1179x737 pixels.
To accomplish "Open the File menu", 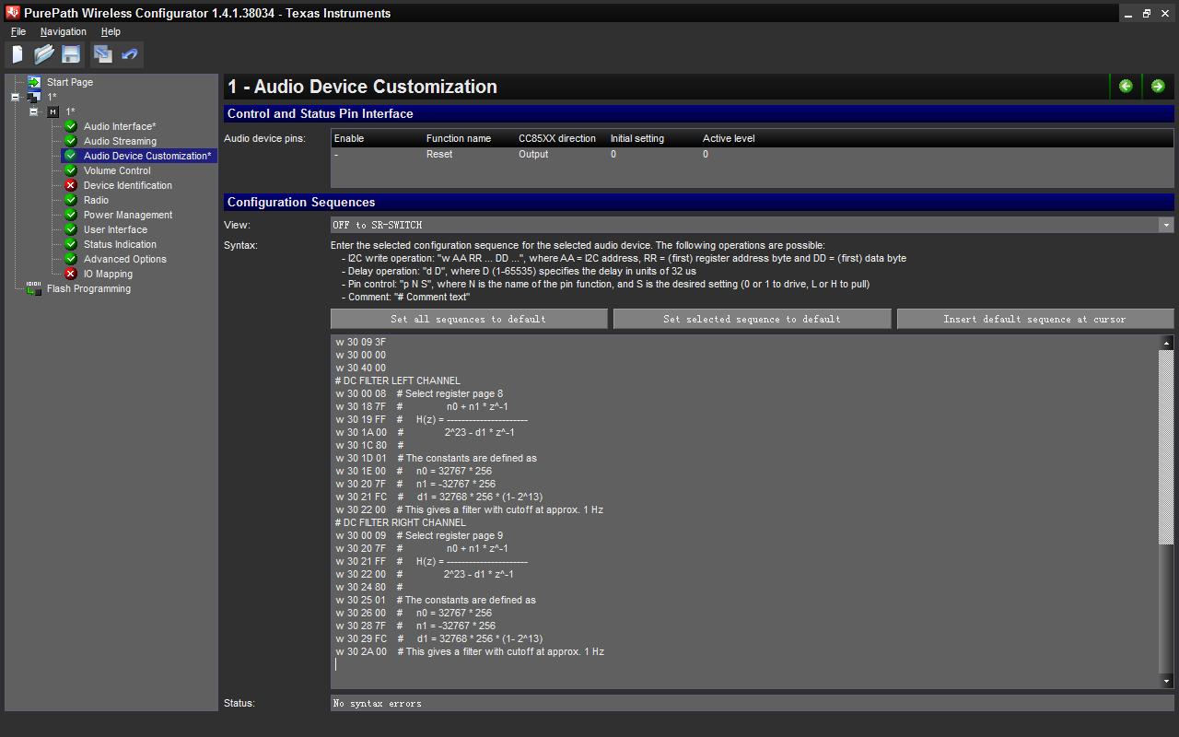I will (x=18, y=31).
